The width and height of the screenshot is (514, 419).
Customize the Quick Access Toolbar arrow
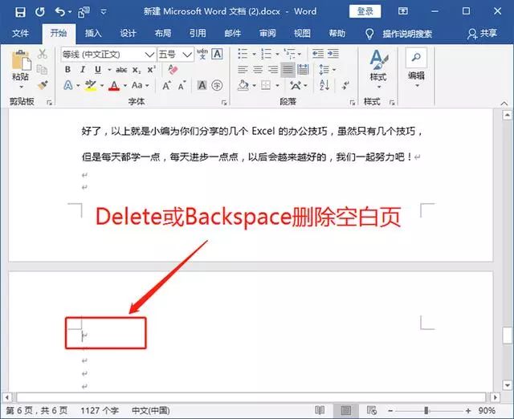104,13
